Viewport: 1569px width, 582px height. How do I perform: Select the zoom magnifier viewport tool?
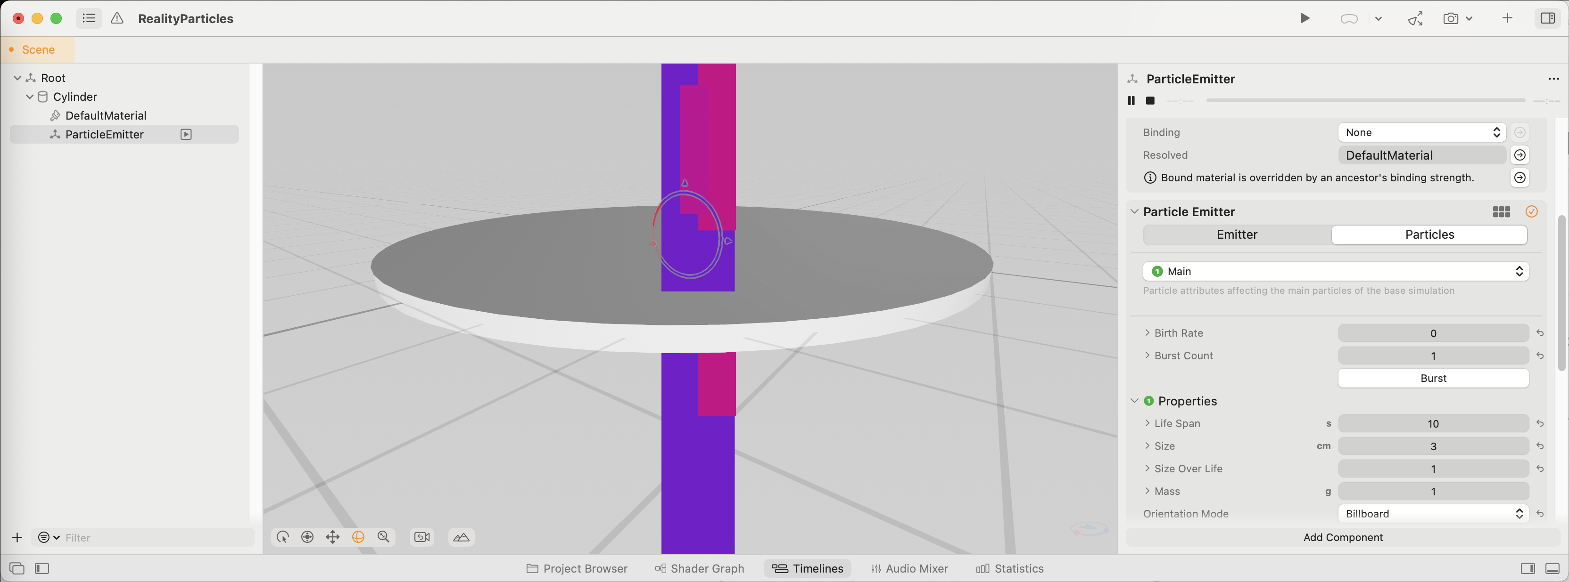point(383,537)
